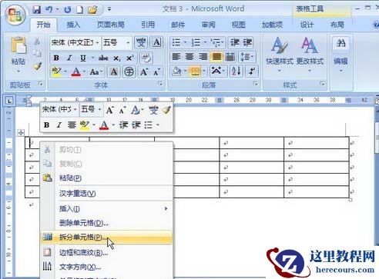Apply strikethrough from the ribbon

[x=103, y=58]
